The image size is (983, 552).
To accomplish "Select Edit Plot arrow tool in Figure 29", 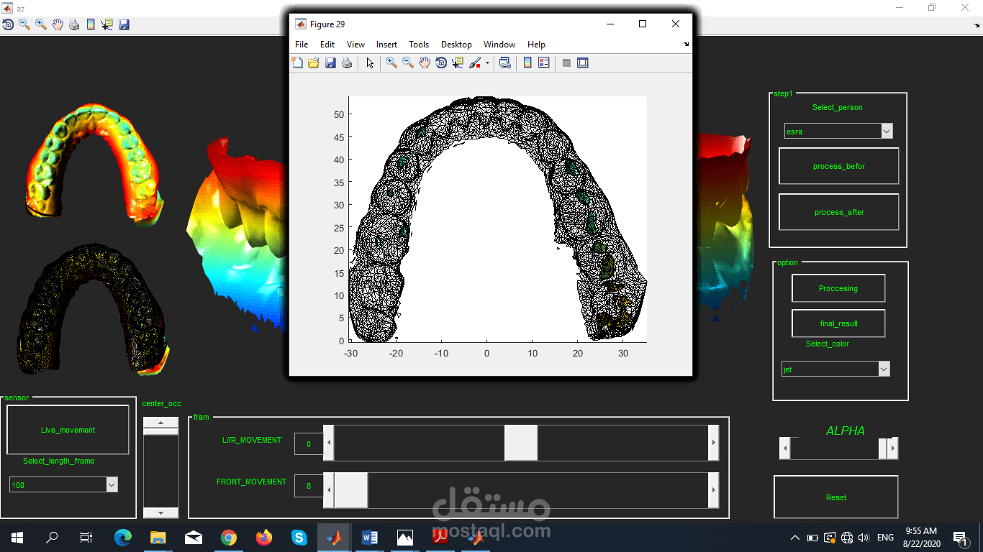I will (x=370, y=63).
